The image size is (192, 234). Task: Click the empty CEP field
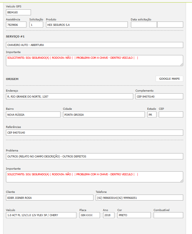171,115
